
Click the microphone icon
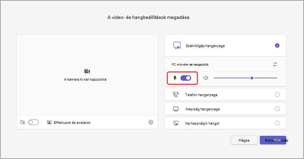175,78
